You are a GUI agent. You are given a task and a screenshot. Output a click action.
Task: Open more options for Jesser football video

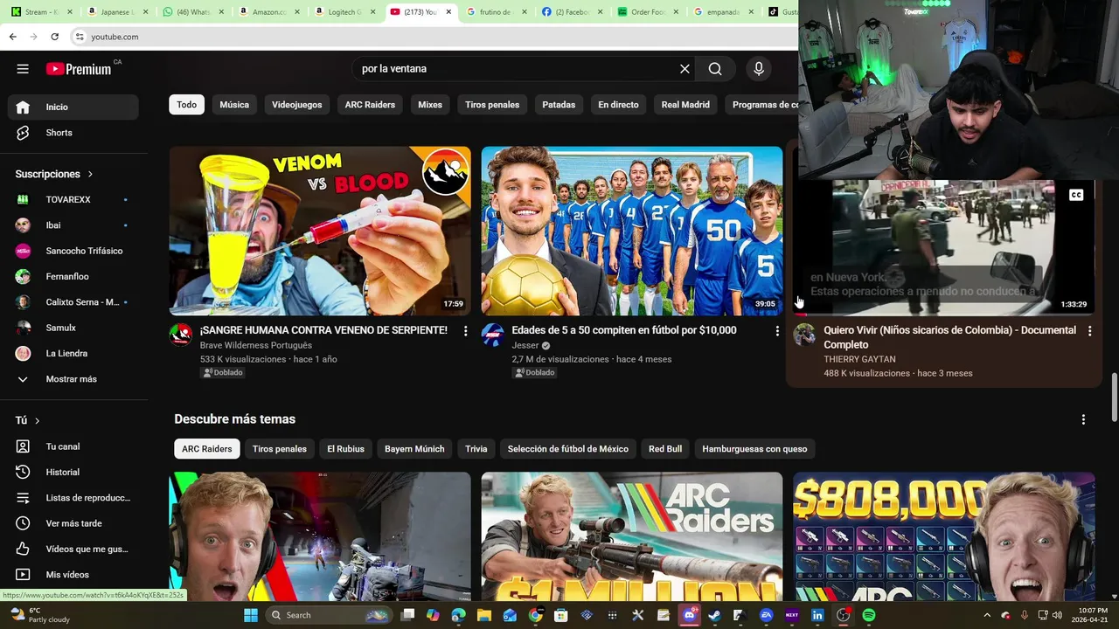(777, 331)
